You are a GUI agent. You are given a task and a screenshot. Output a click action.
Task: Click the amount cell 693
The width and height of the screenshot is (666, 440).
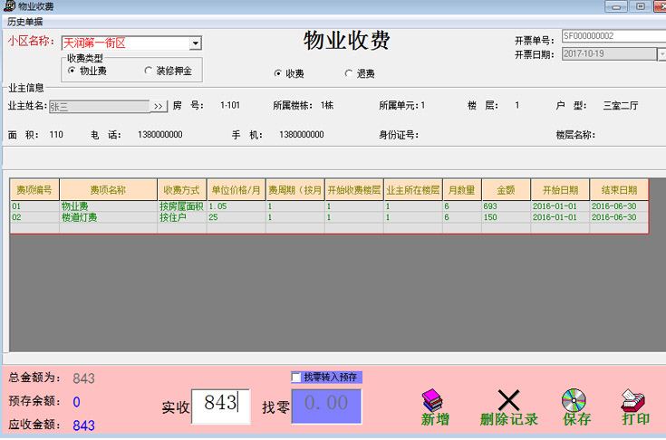pos(506,206)
